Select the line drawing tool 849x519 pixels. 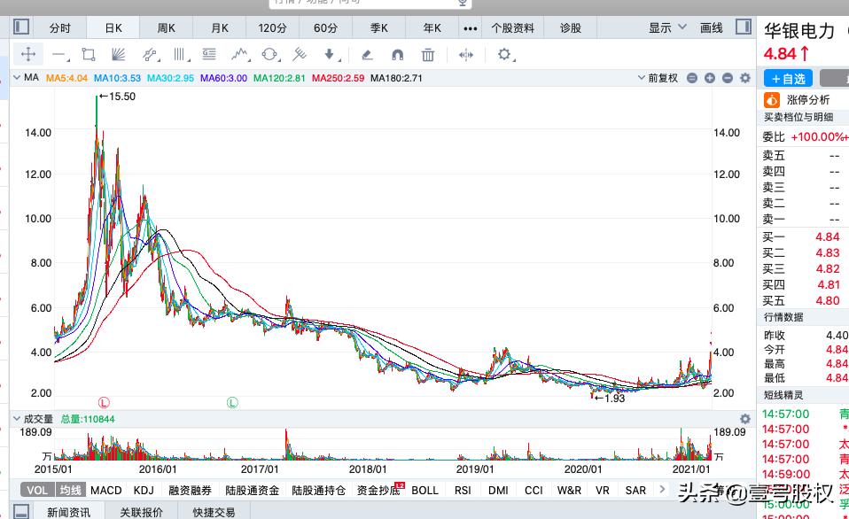pos(59,55)
